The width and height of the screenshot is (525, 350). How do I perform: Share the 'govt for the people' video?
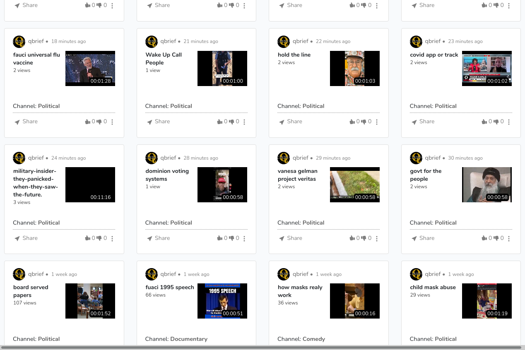423,238
